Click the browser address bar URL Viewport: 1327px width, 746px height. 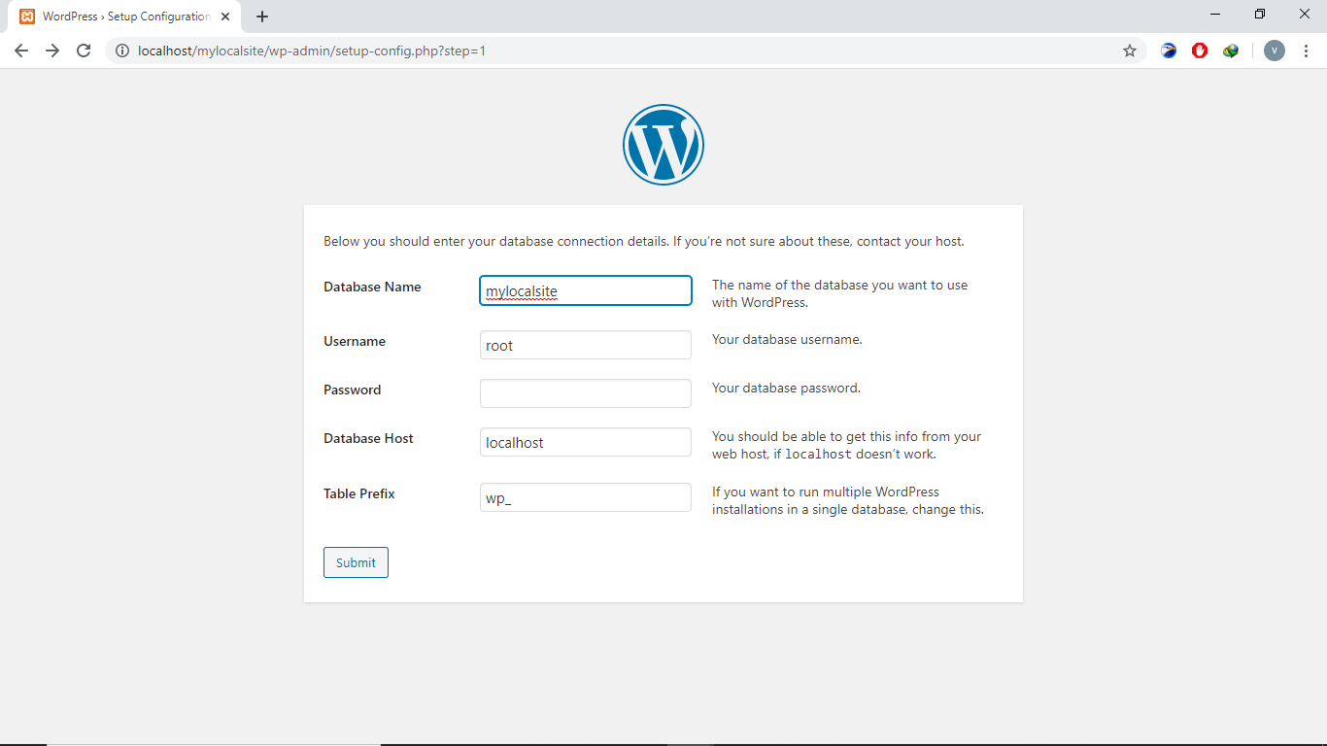(312, 51)
